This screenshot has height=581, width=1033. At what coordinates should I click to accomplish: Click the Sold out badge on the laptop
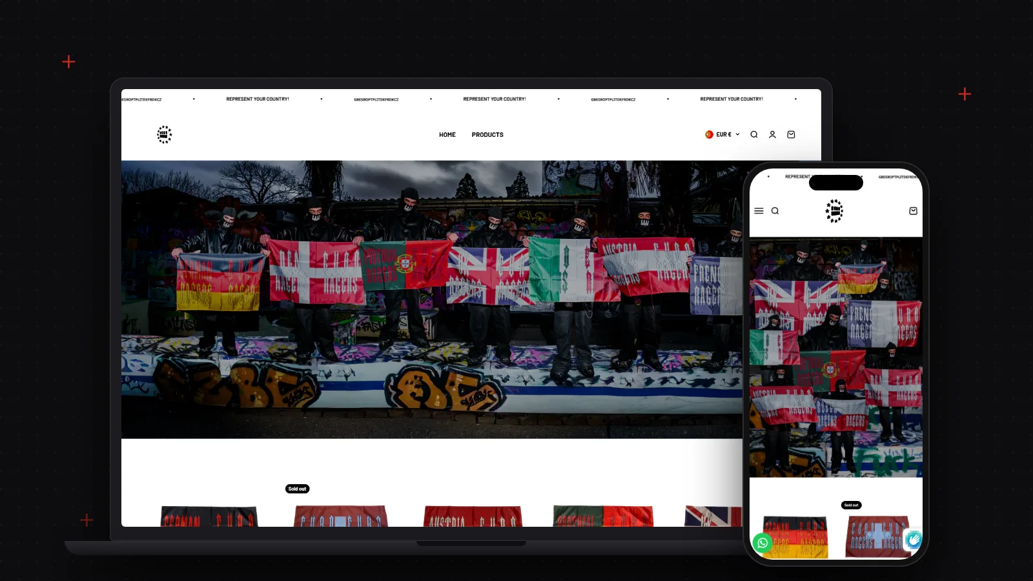tap(298, 489)
